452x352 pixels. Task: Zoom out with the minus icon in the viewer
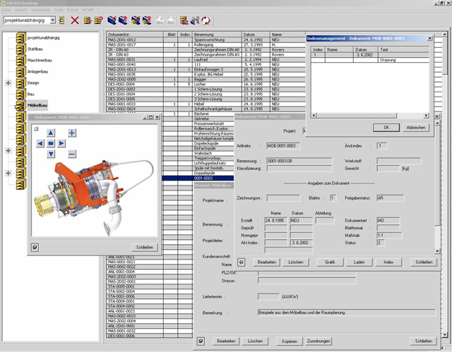(x=72, y=154)
